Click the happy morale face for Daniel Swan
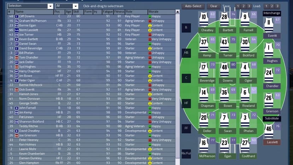 coord(150,44)
